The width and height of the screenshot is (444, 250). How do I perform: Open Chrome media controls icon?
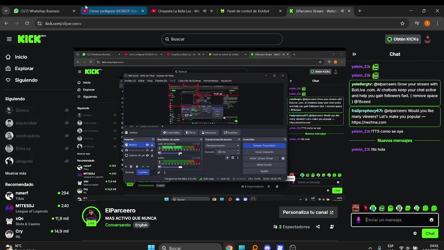coord(417,24)
